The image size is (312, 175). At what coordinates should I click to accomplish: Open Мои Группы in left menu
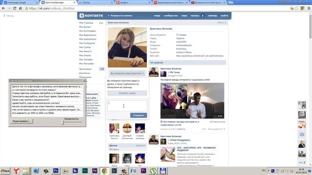85,47
